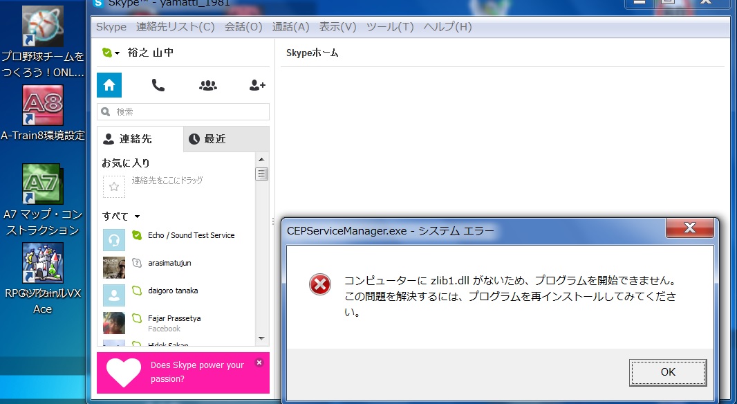Open the ヘルプ(H) menu
This screenshot has width=737, height=404.
(447, 27)
